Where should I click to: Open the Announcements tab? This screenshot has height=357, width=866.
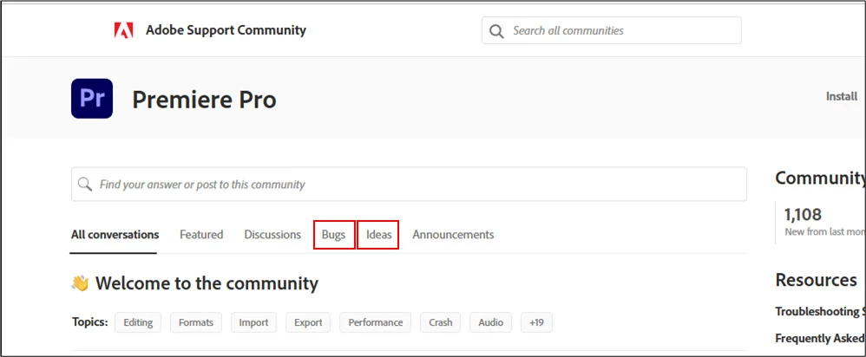tap(453, 235)
